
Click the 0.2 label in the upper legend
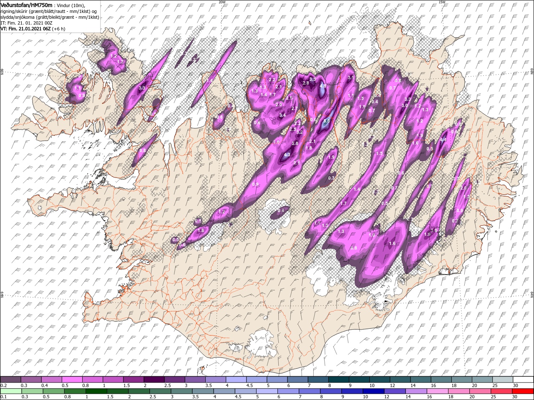(x=3, y=385)
